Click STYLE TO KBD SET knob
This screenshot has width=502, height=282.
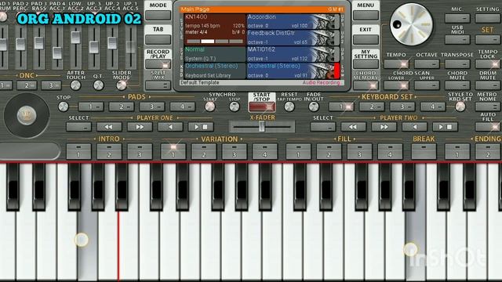click(460, 107)
